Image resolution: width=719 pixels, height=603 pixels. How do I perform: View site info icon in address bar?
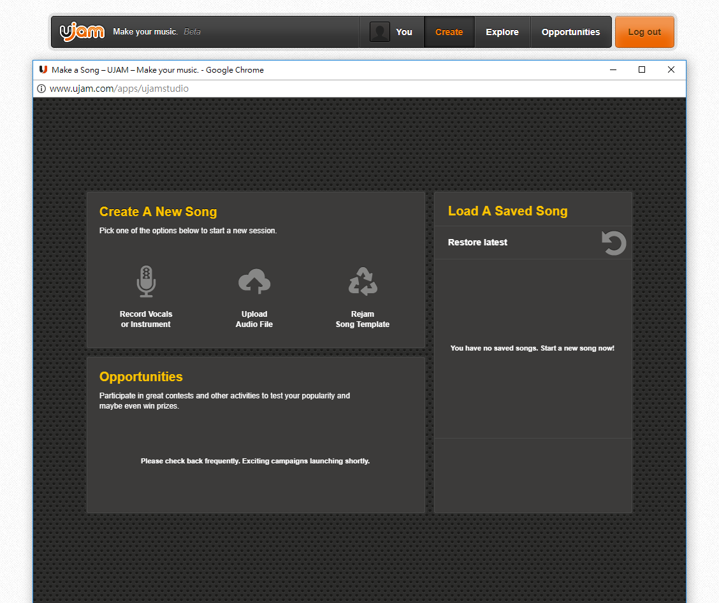tap(41, 89)
